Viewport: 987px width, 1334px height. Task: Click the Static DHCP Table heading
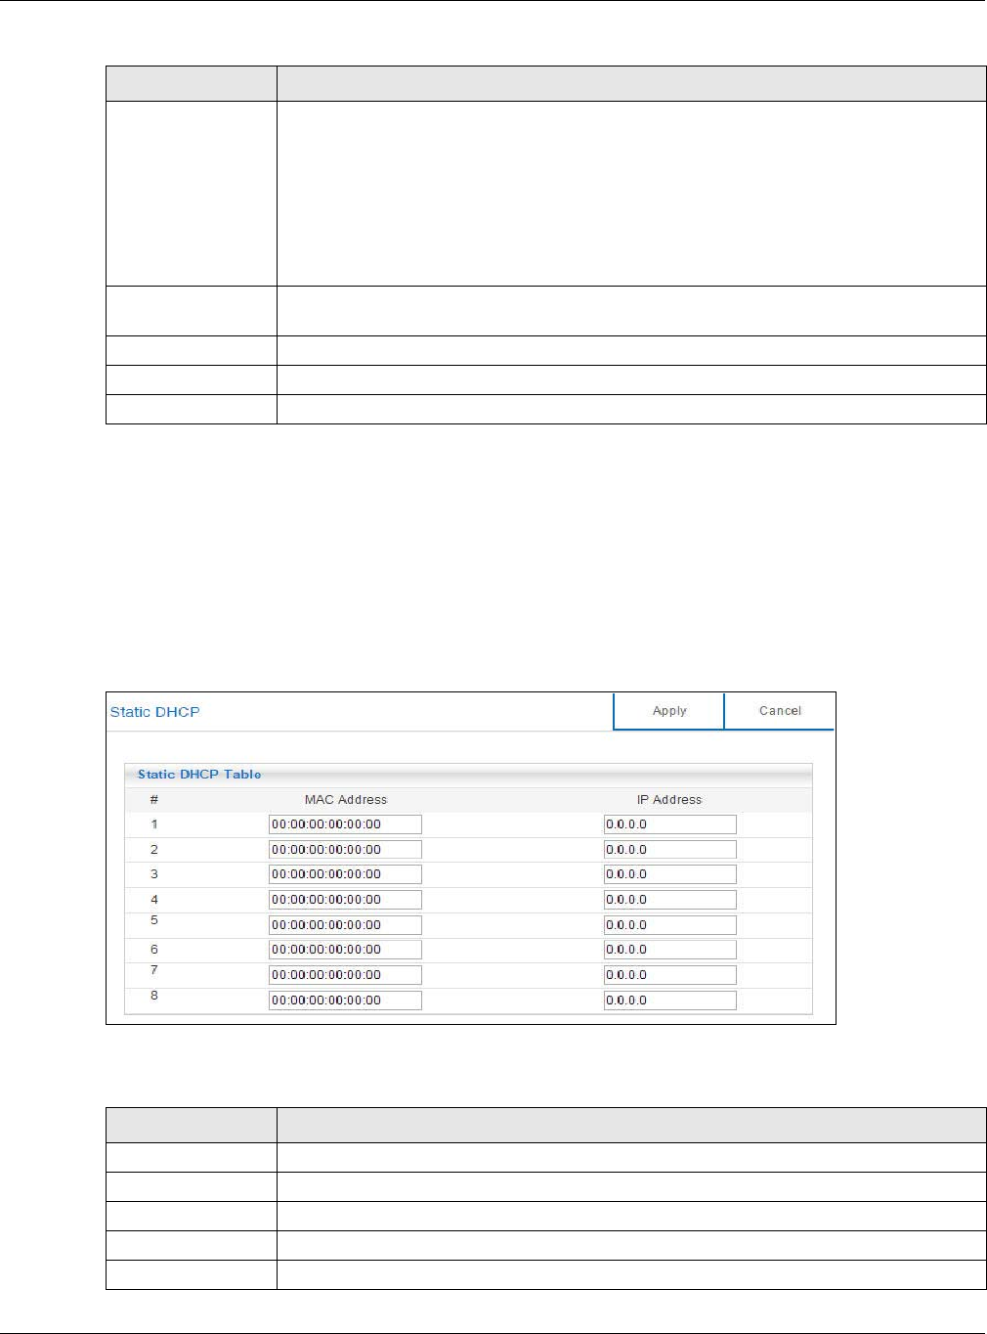pyautogui.click(x=199, y=775)
